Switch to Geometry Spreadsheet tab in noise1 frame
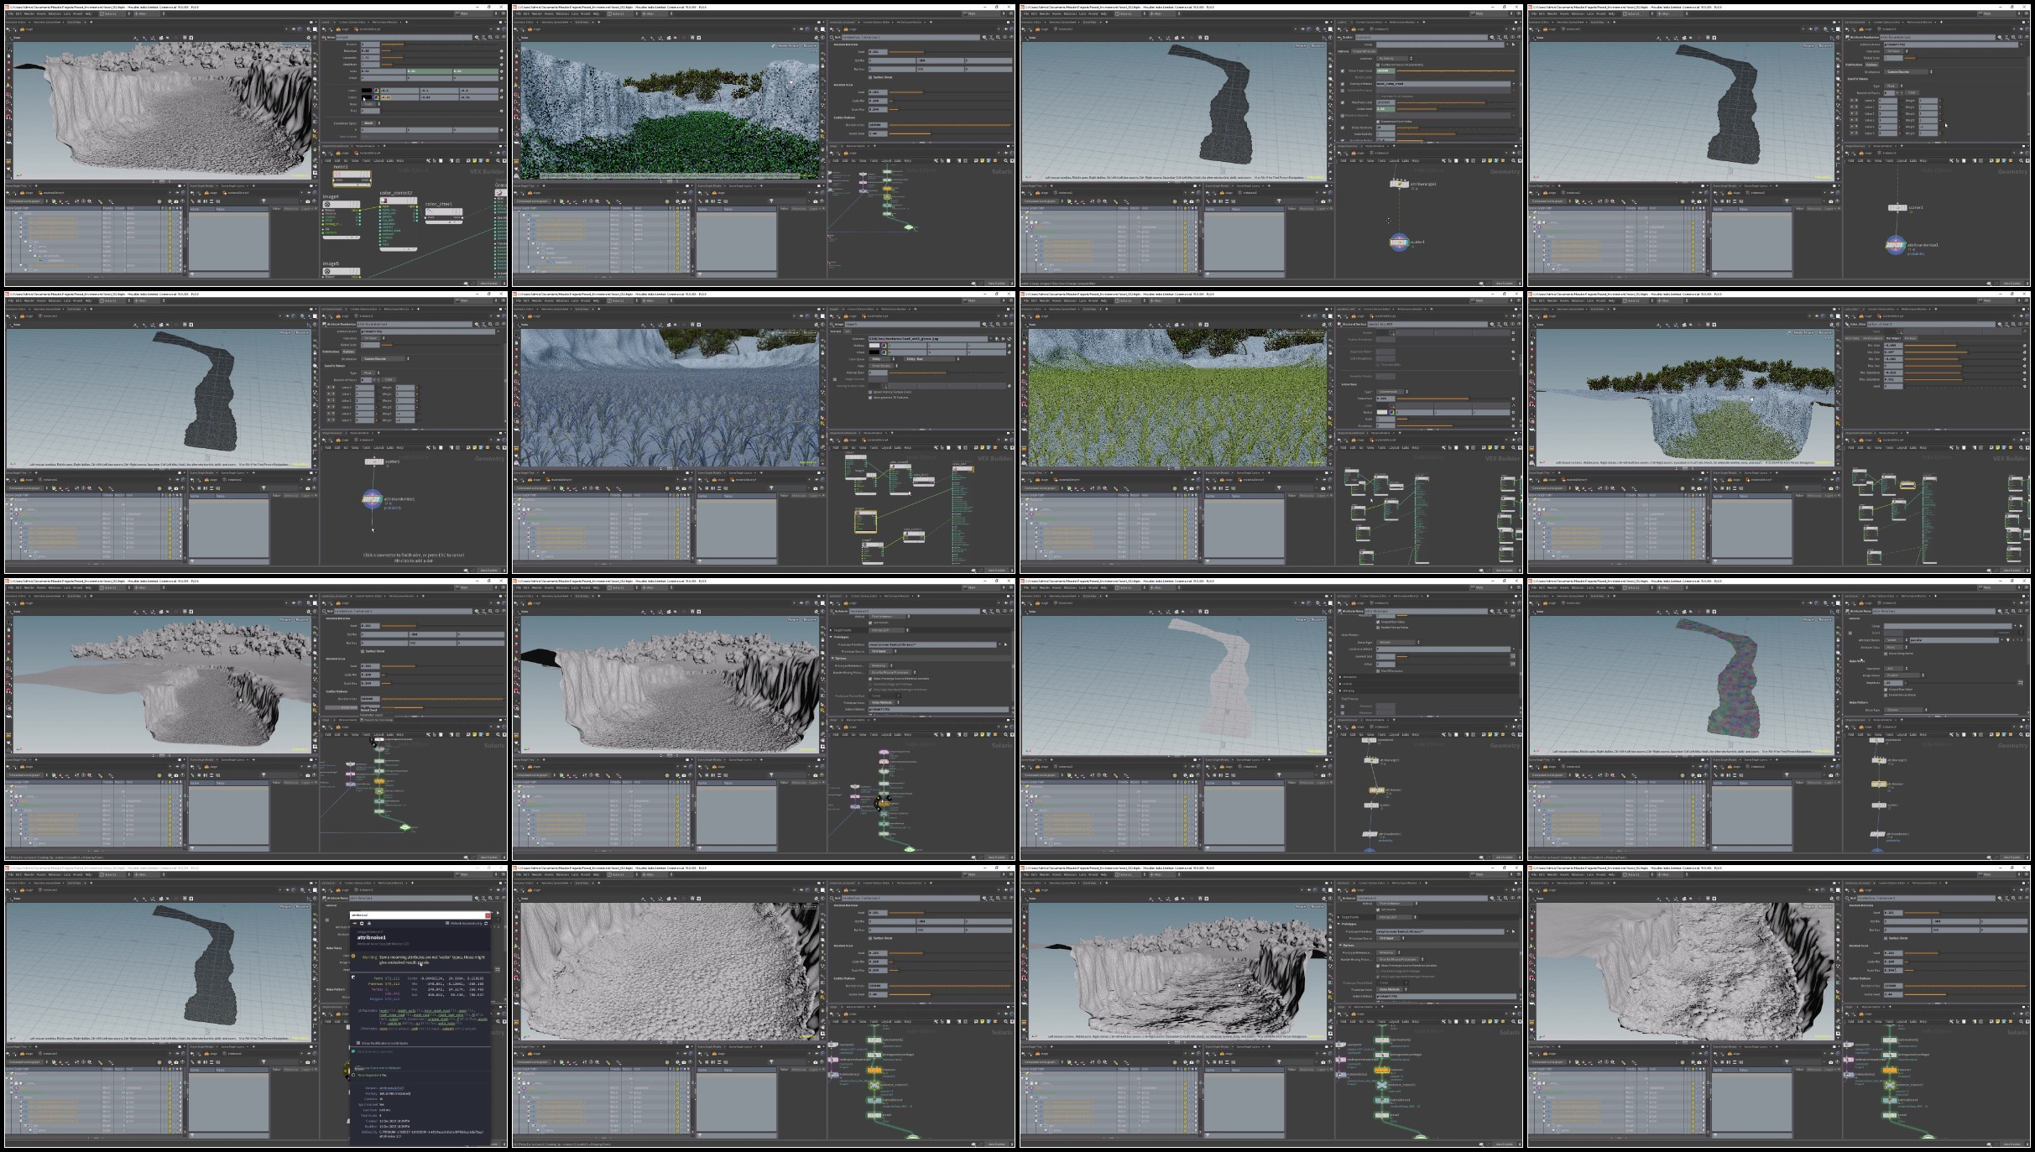Screen dimensions: 2035x1152 click(x=47, y=22)
